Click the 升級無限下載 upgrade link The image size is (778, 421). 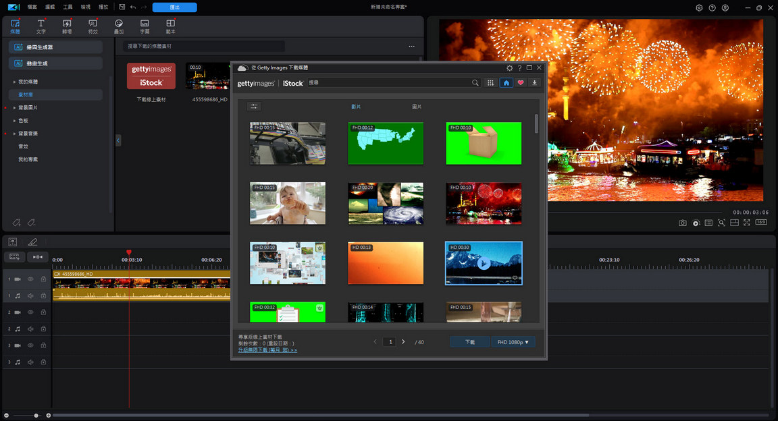coord(267,350)
